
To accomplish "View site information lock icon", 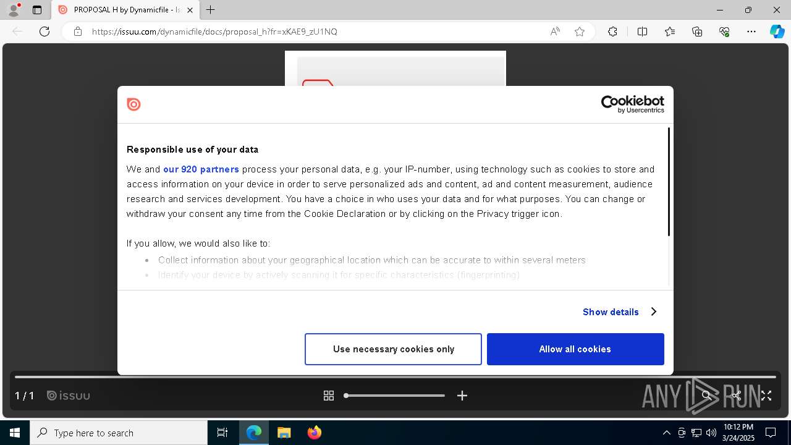I will [78, 32].
